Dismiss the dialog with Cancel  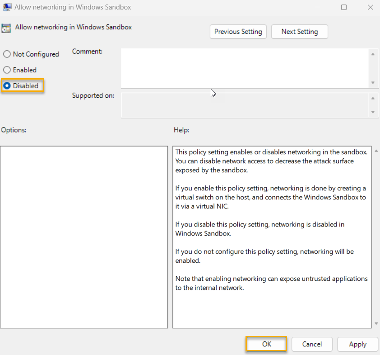click(312, 344)
